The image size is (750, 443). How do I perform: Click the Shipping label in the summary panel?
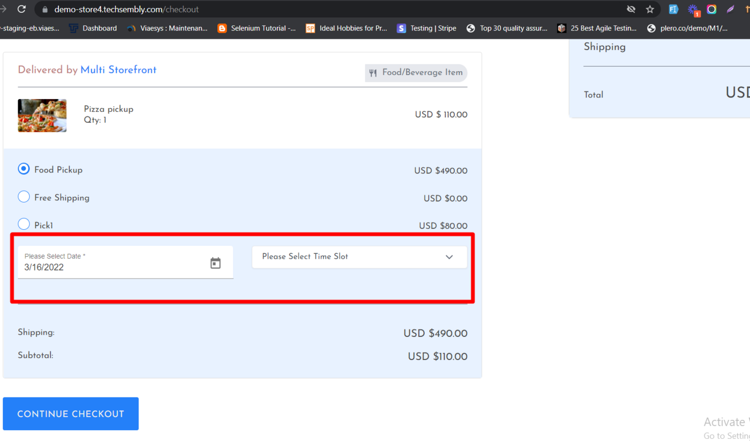point(605,47)
